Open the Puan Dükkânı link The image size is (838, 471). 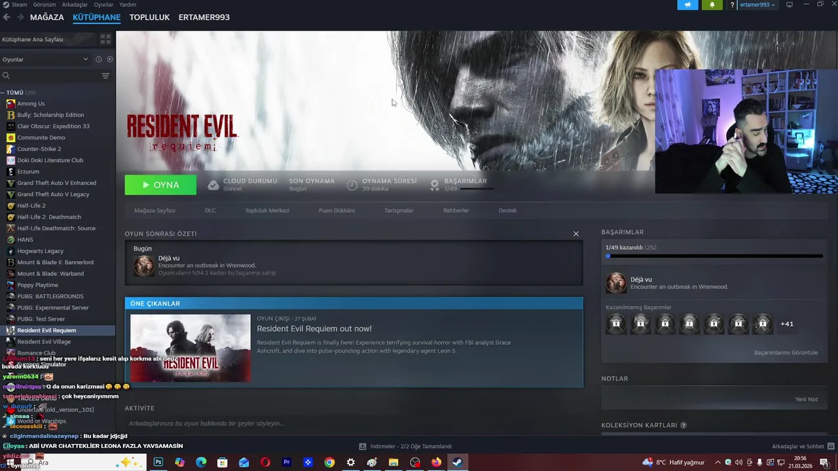point(337,211)
